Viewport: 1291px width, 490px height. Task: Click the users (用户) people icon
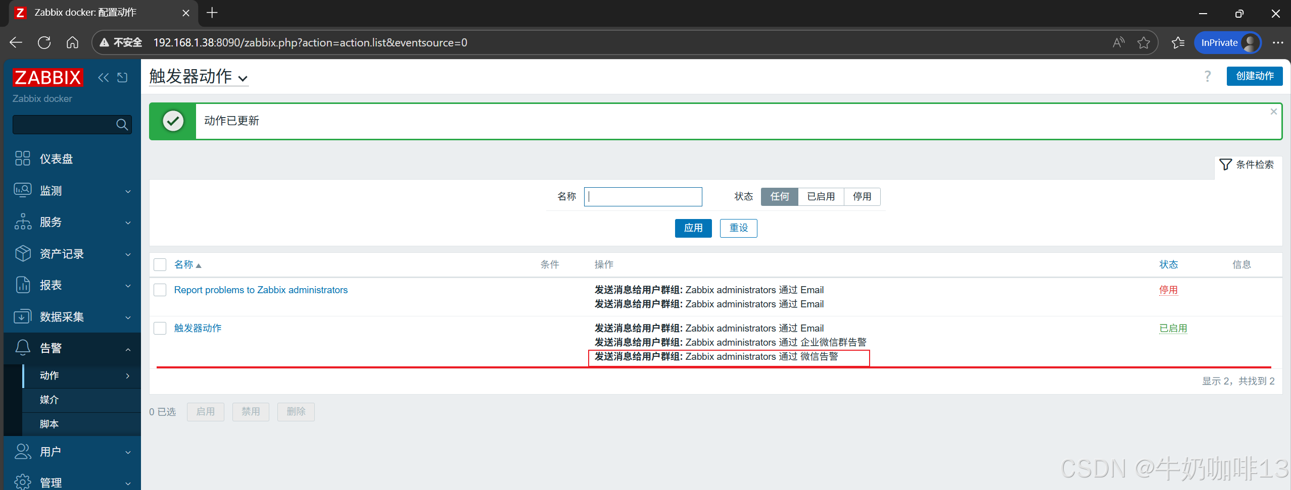[x=23, y=451]
